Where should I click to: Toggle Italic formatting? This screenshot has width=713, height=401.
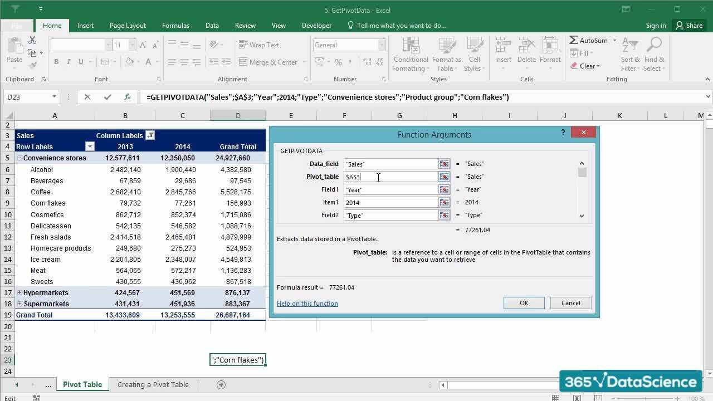[69, 62]
